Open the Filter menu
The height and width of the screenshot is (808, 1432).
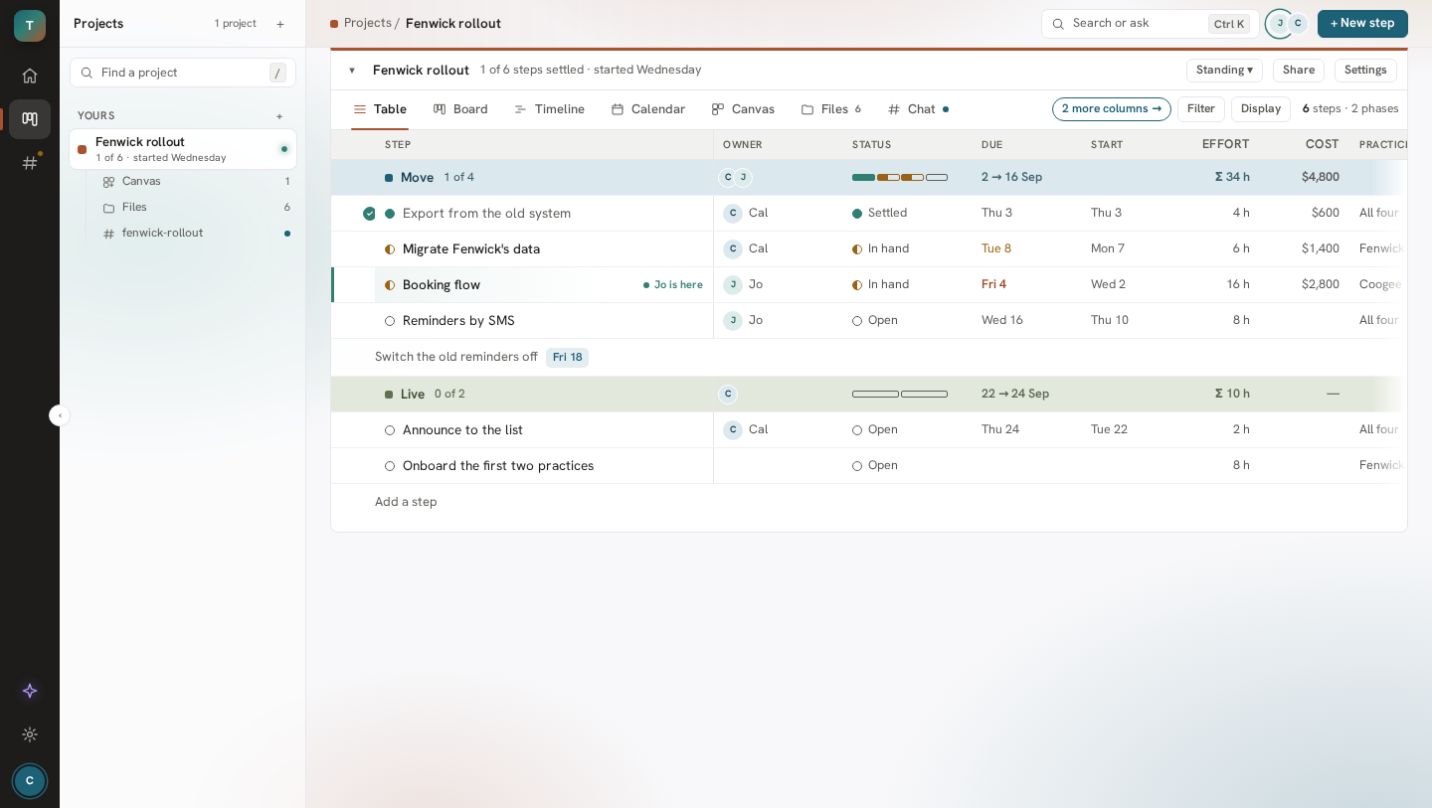pyautogui.click(x=1201, y=109)
